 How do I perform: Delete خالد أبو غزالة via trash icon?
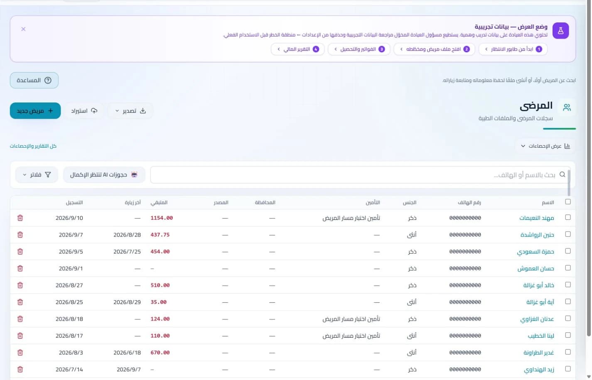[x=20, y=285]
